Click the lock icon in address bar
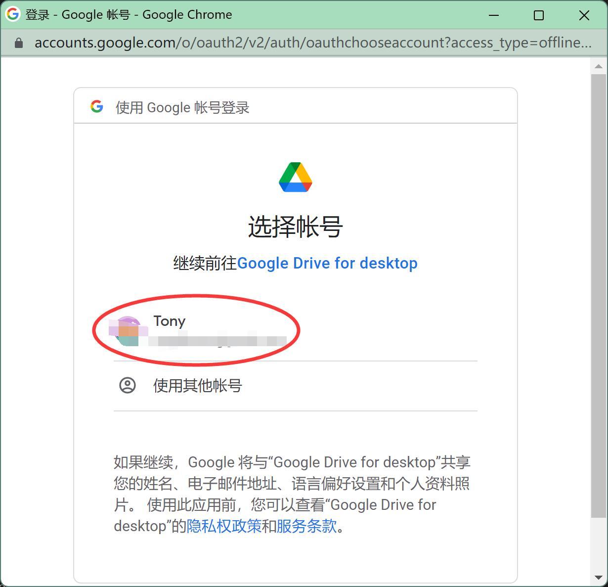608x587 pixels. [x=19, y=43]
